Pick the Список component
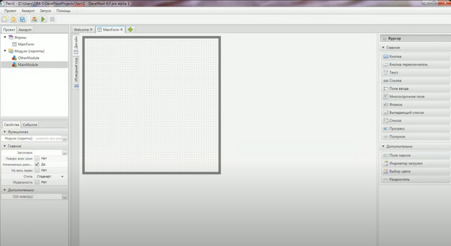This screenshot has width=451, height=246. [416, 120]
